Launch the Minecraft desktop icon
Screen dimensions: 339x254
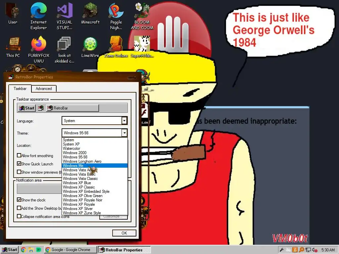coord(90,13)
